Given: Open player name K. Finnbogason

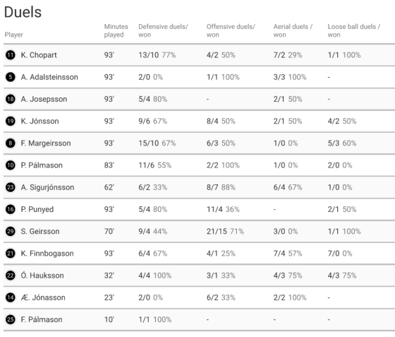Looking at the screenshot, I should click(x=47, y=253).
